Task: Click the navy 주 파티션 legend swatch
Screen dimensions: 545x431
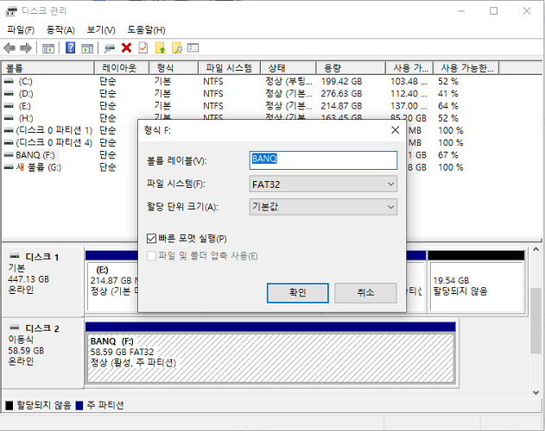Action: [79, 405]
